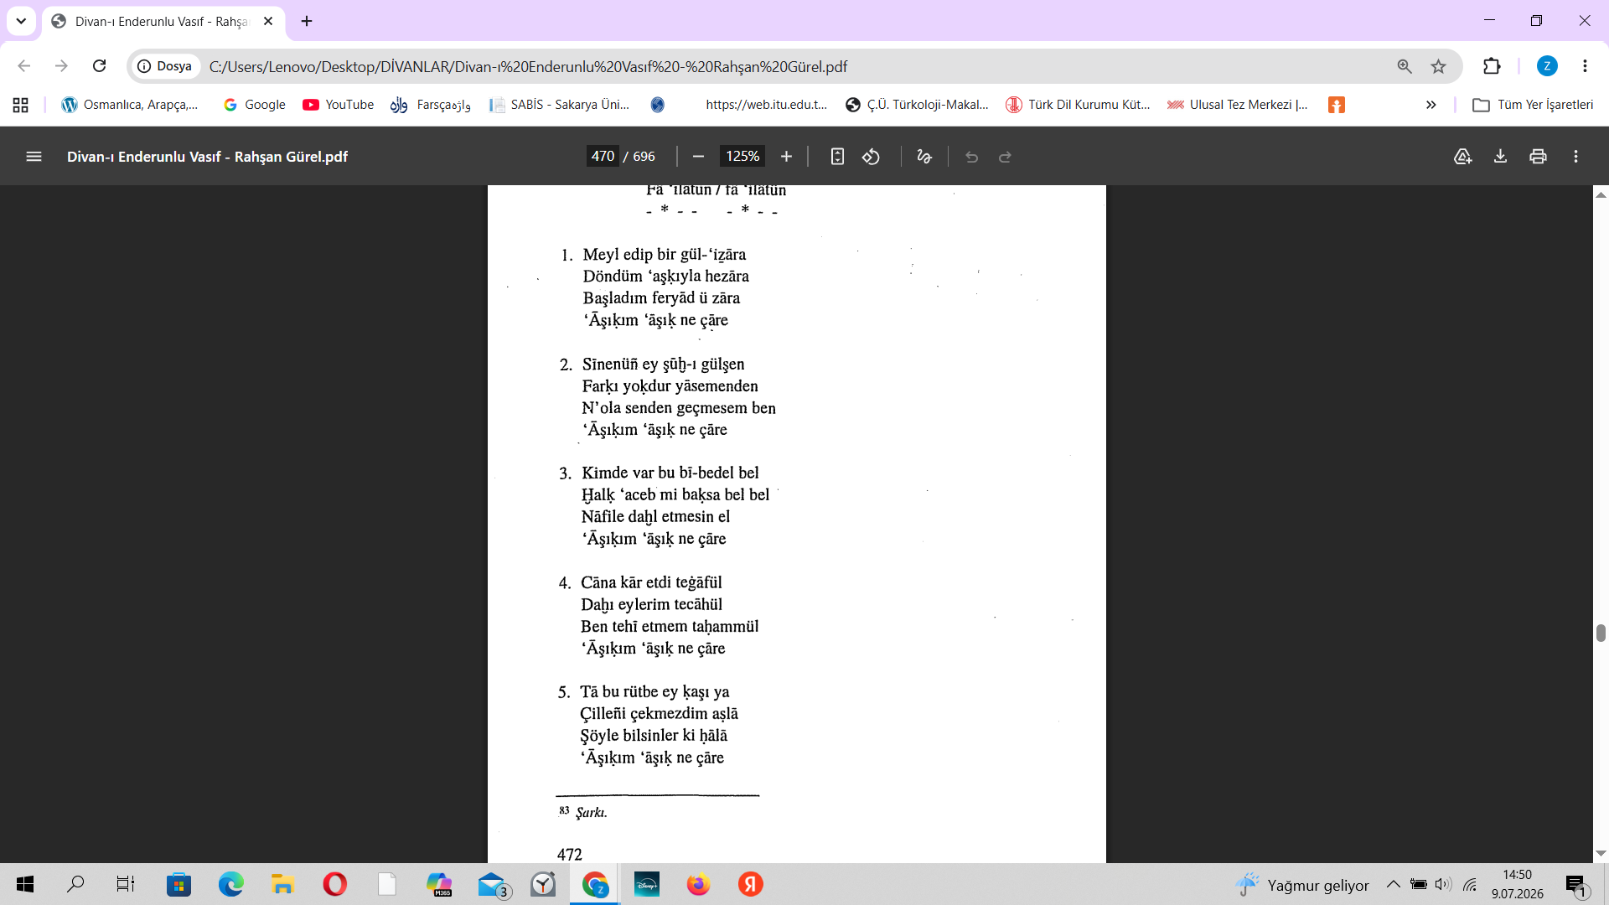
Task: Bookmark this page with star icon
Action: pyautogui.click(x=1438, y=66)
